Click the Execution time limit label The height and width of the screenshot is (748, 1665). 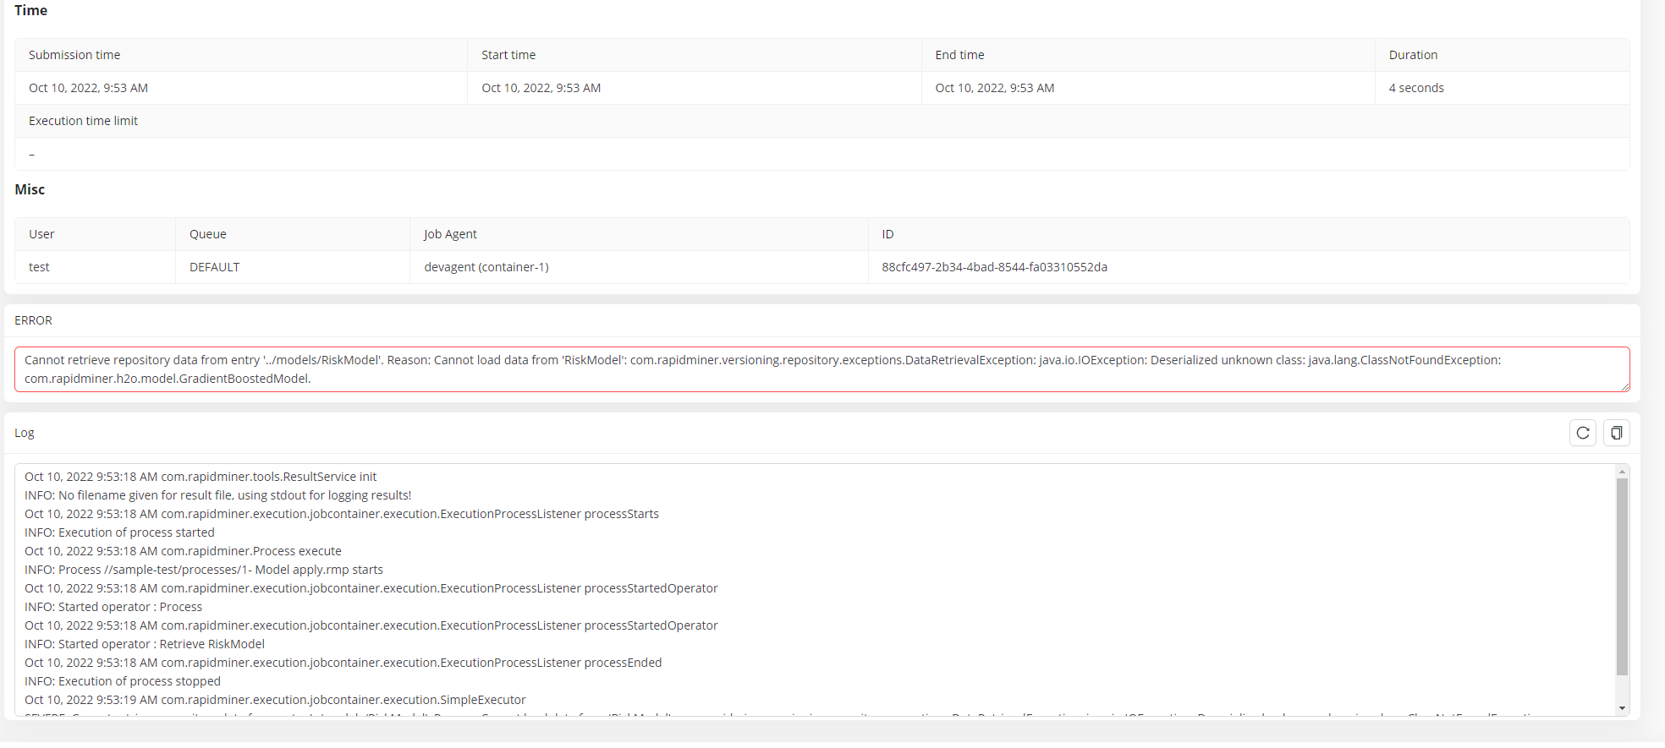(83, 121)
